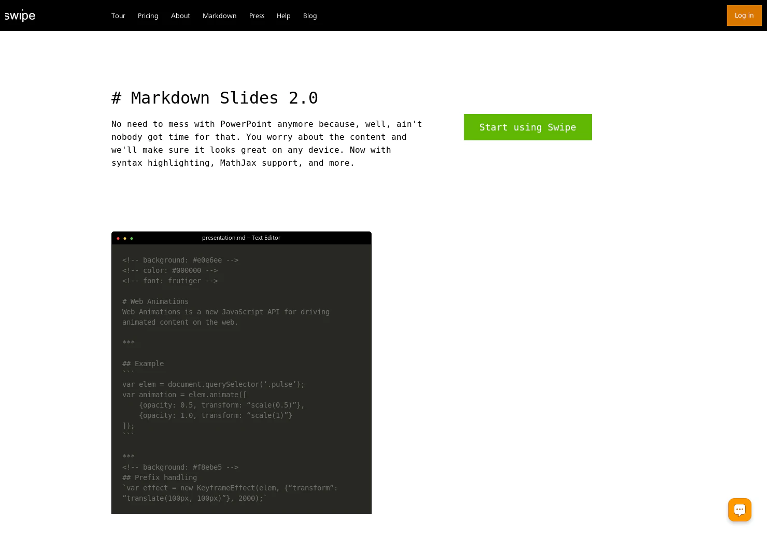The image size is (767, 537).
Task: Click the speech bubble inside the chat button
Action: click(740, 510)
